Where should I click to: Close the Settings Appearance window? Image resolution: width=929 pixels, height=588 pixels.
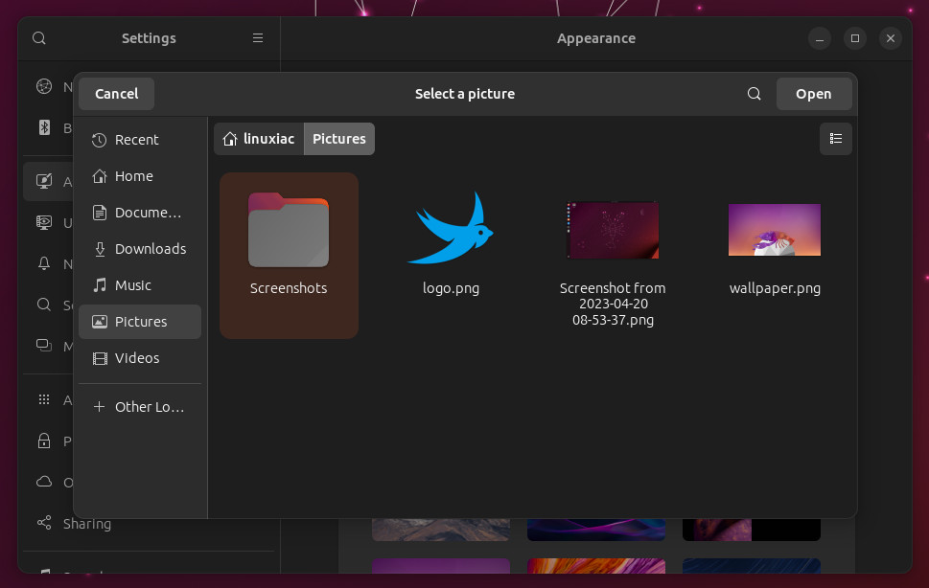click(x=891, y=38)
